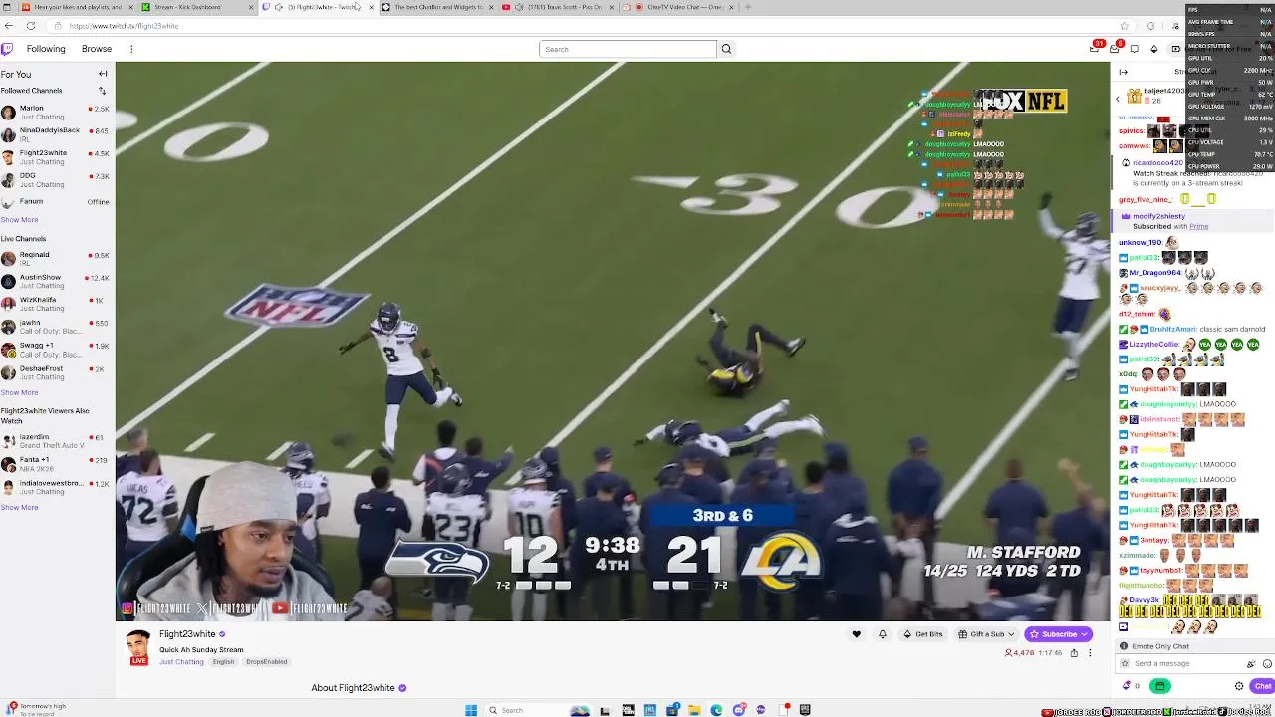Screen dimensions: 1275x717
Task: Open lazerdim Grand Theft Auto channel
Action: point(55,440)
